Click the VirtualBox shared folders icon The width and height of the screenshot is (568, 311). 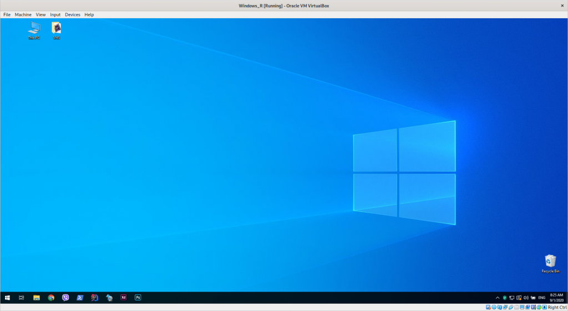click(516, 307)
